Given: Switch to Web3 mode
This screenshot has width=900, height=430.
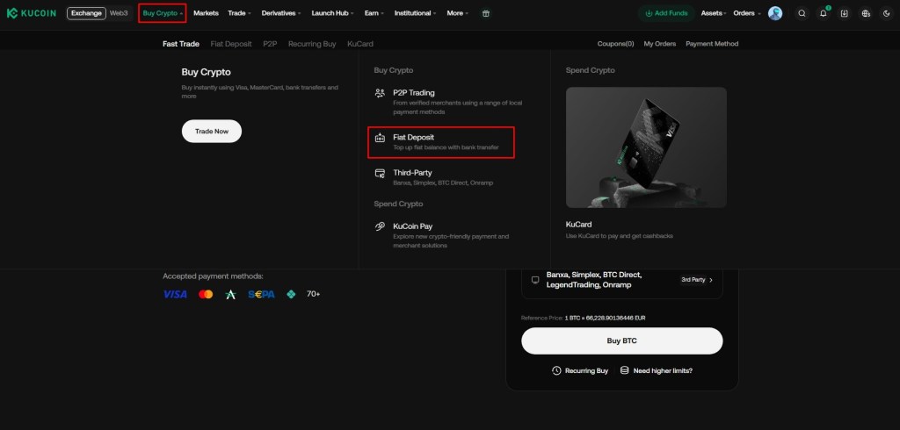Looking at the screenshot, I should tap(119, 13).
